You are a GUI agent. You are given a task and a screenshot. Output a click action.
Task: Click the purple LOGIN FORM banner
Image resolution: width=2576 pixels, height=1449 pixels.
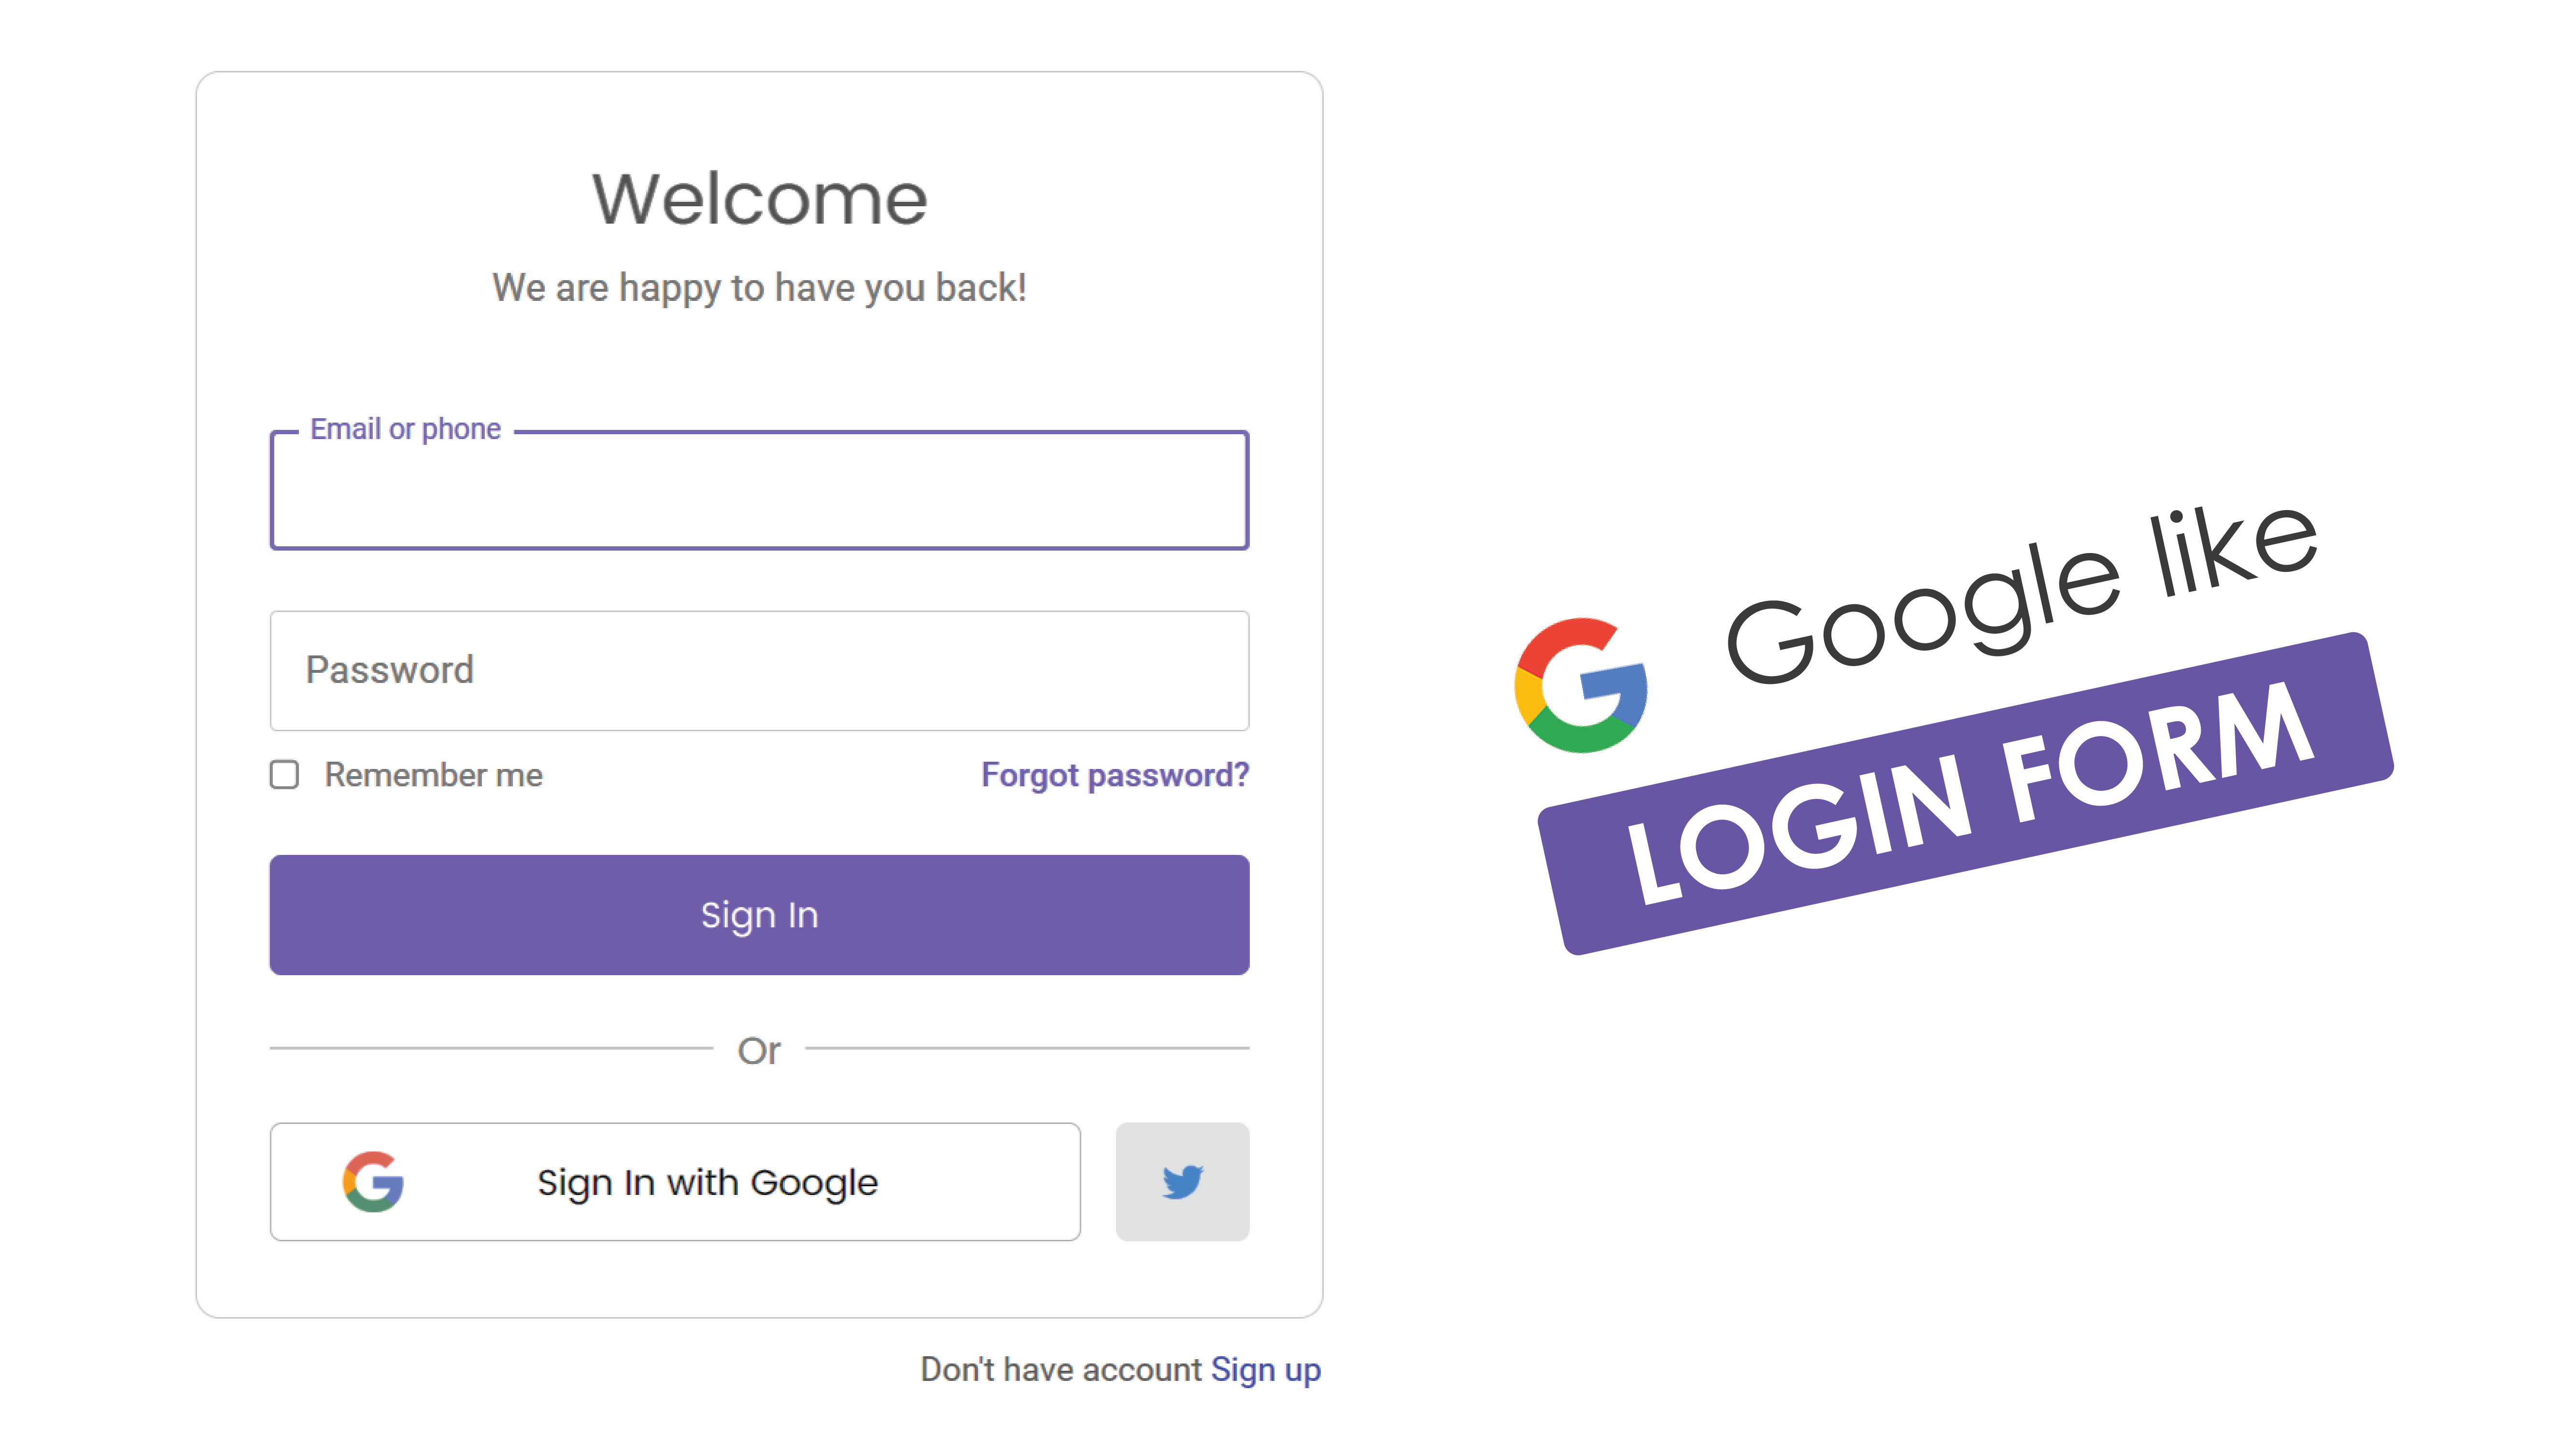pos(1965,793)
